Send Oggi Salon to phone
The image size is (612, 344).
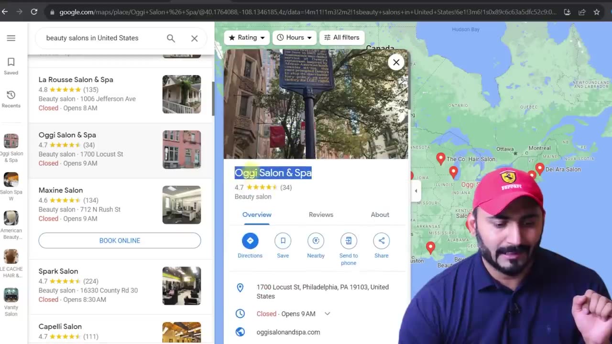click(x=349, y=249)
